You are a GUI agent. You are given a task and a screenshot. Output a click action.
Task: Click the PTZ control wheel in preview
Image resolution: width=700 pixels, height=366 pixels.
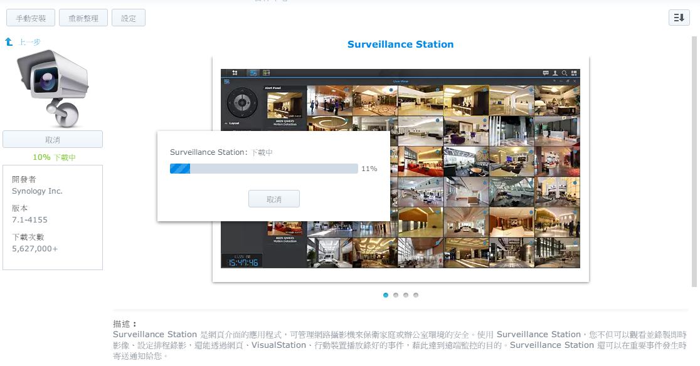tap(242, 103)
